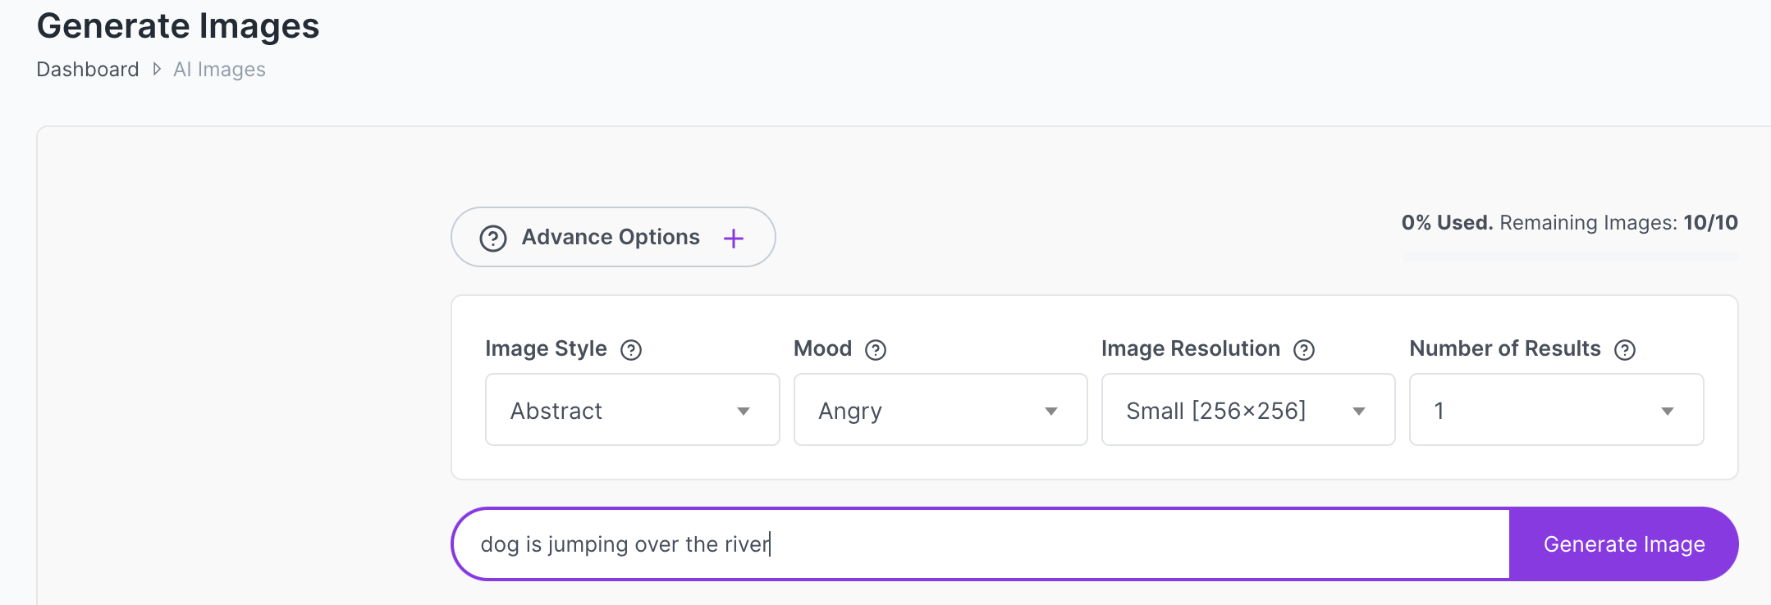Open the Image Resolution help tooltip icon
Viewport: 1771px width, 605px height.
(x=1304, y=350)
